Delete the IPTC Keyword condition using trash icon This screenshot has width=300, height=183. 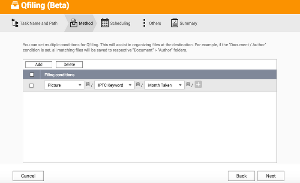(138, 84)
